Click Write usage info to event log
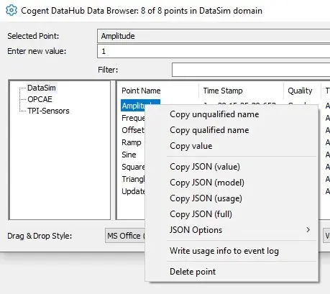The width and height of the screenshot is (330, 294). (224, 251)
